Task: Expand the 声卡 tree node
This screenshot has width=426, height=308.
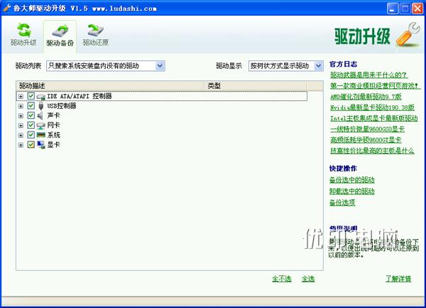Action: (x=21, y=116)
